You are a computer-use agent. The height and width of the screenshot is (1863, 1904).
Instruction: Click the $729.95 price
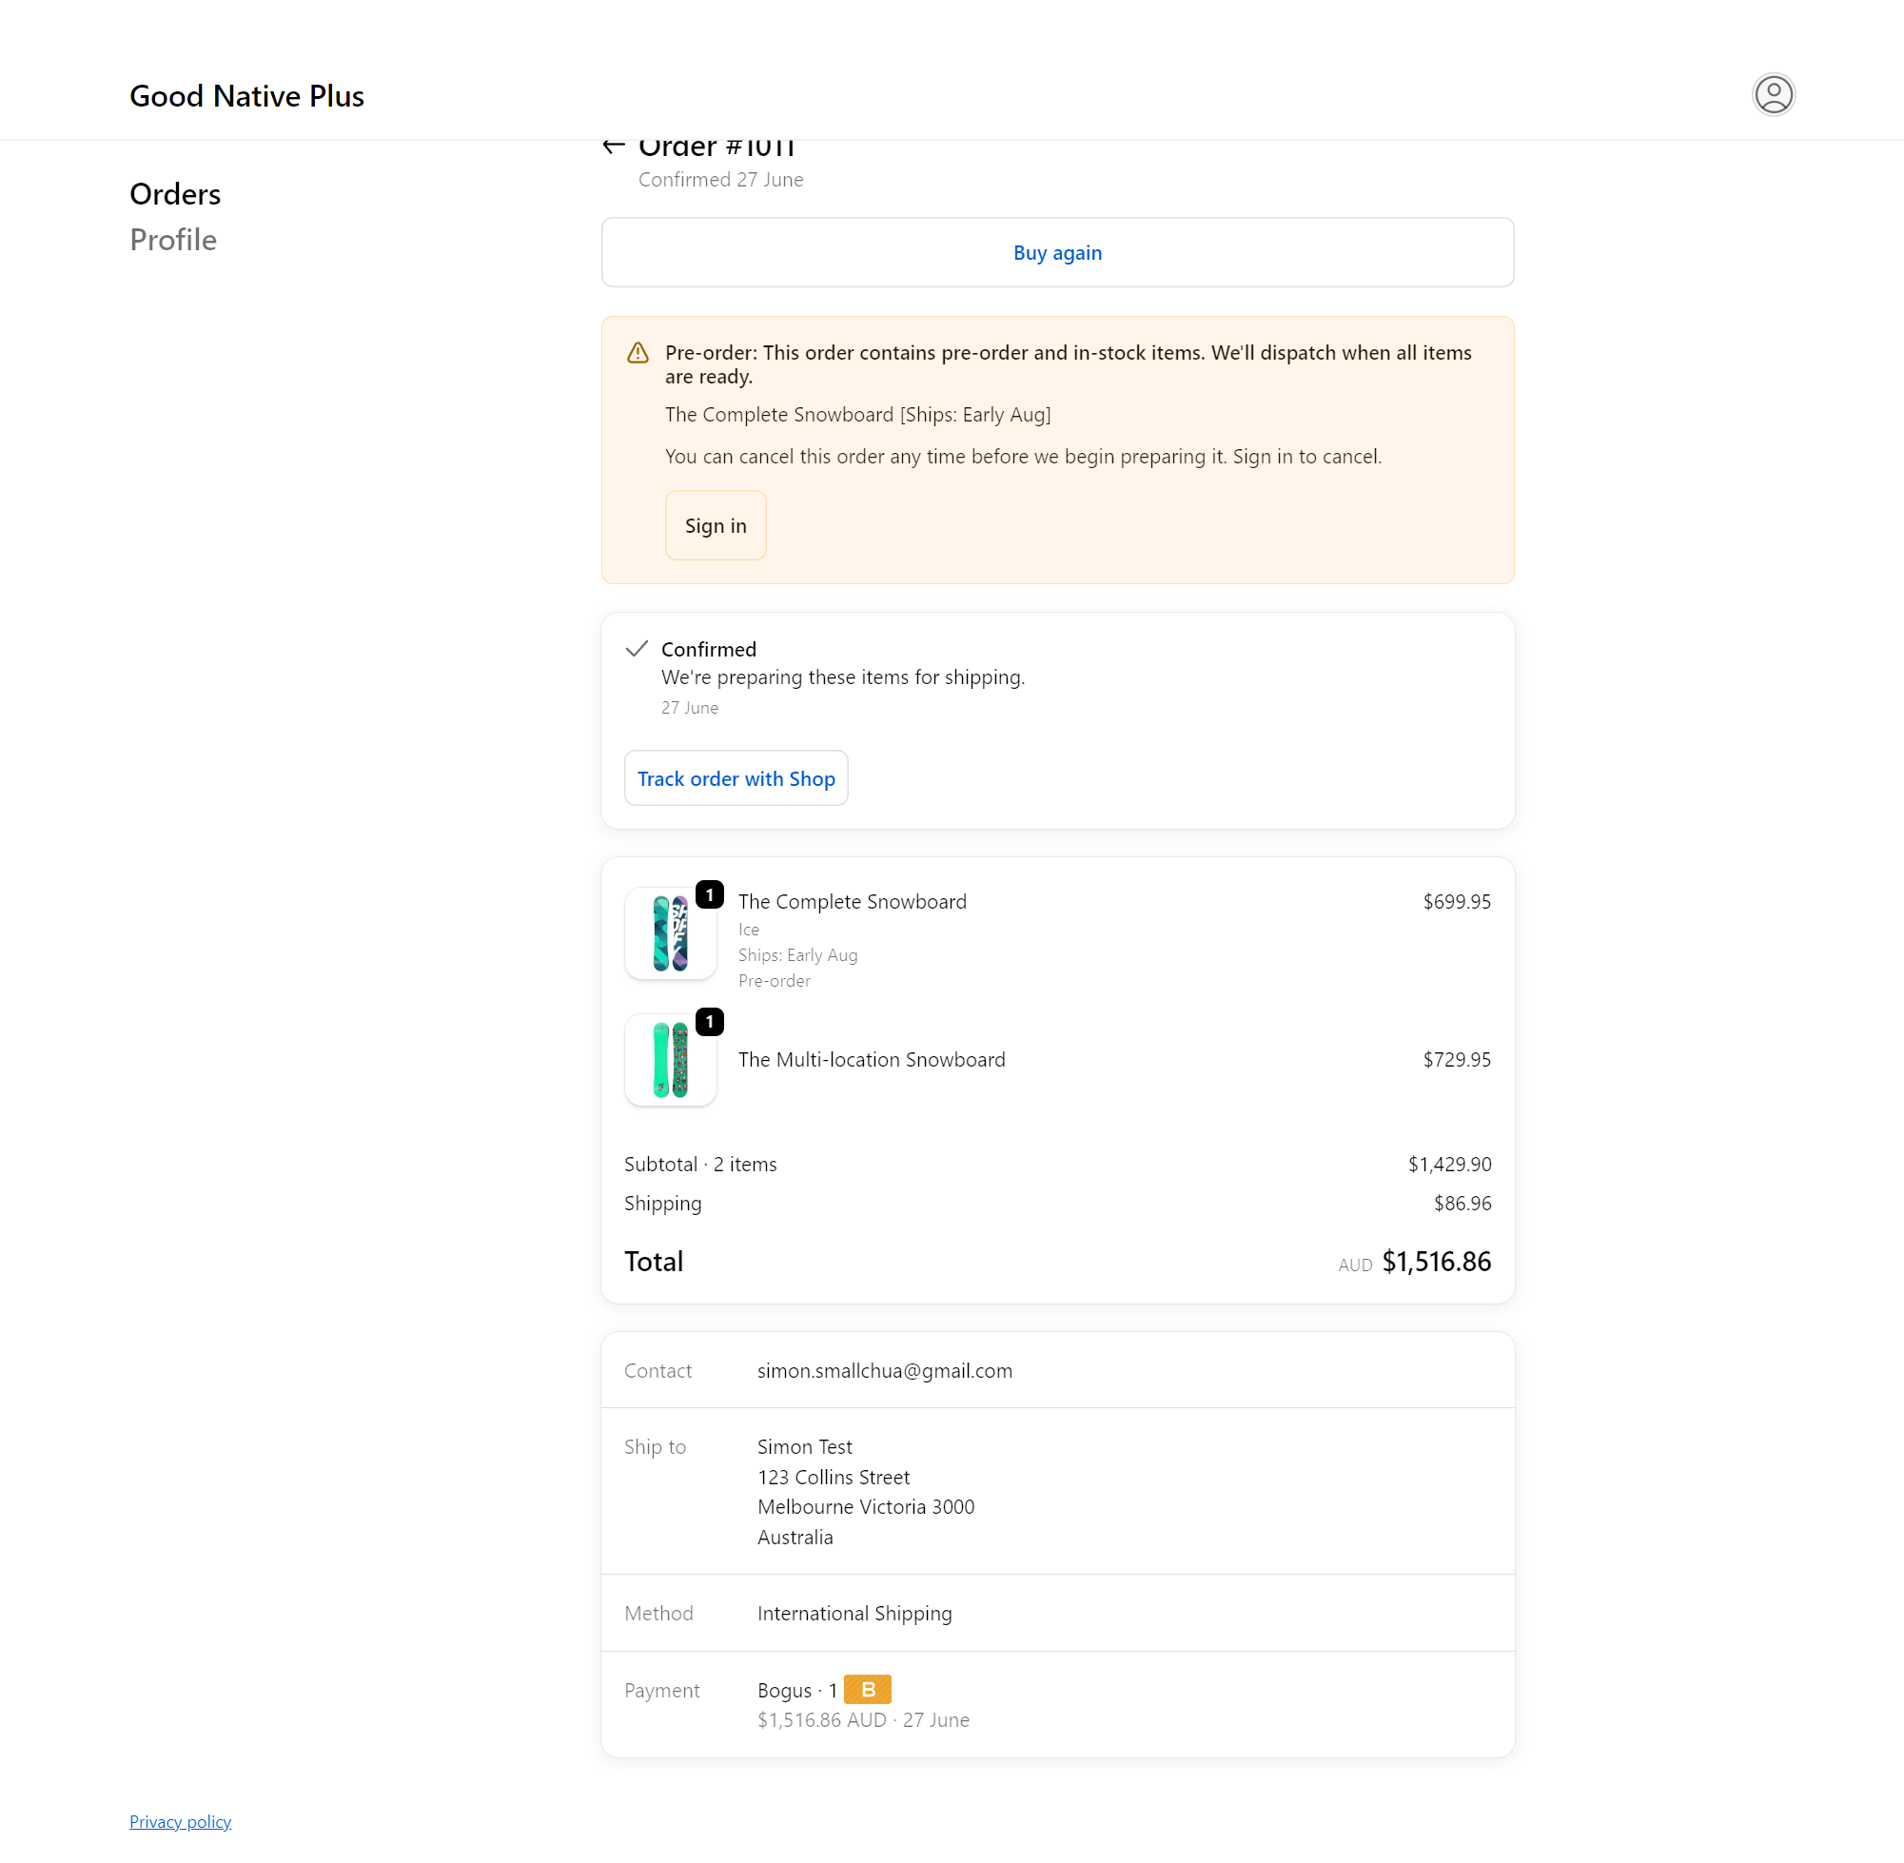coord(1456,1060)
